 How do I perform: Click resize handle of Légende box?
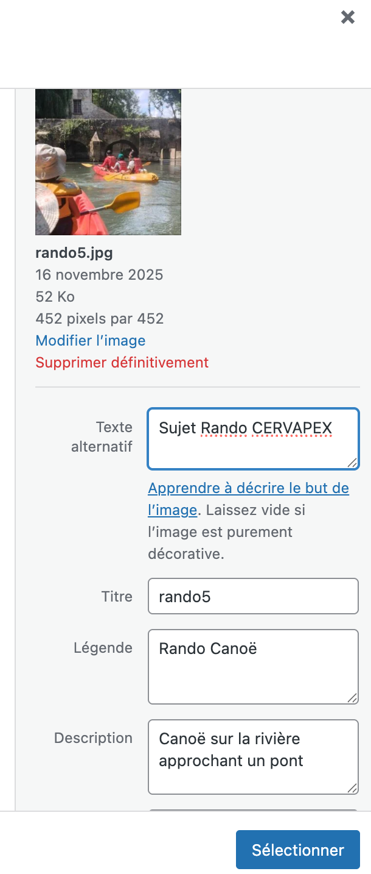(352, 698)
